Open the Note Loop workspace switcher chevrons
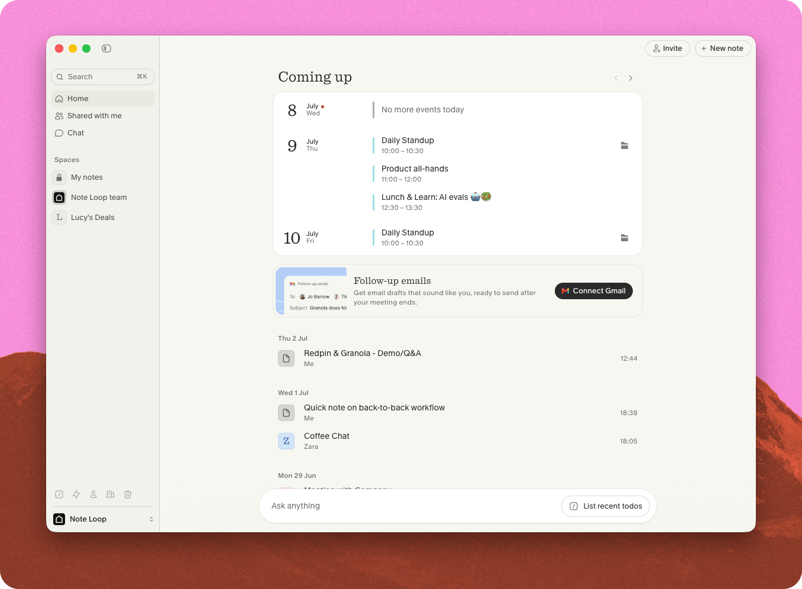Screen dimensions: 802x589 pos(151,519)
